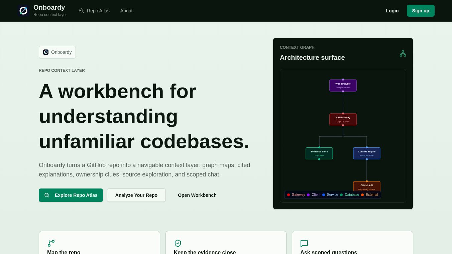Select the Evidence Store graph node
This screenshot has width=452, height=254.
coord(319,153)
